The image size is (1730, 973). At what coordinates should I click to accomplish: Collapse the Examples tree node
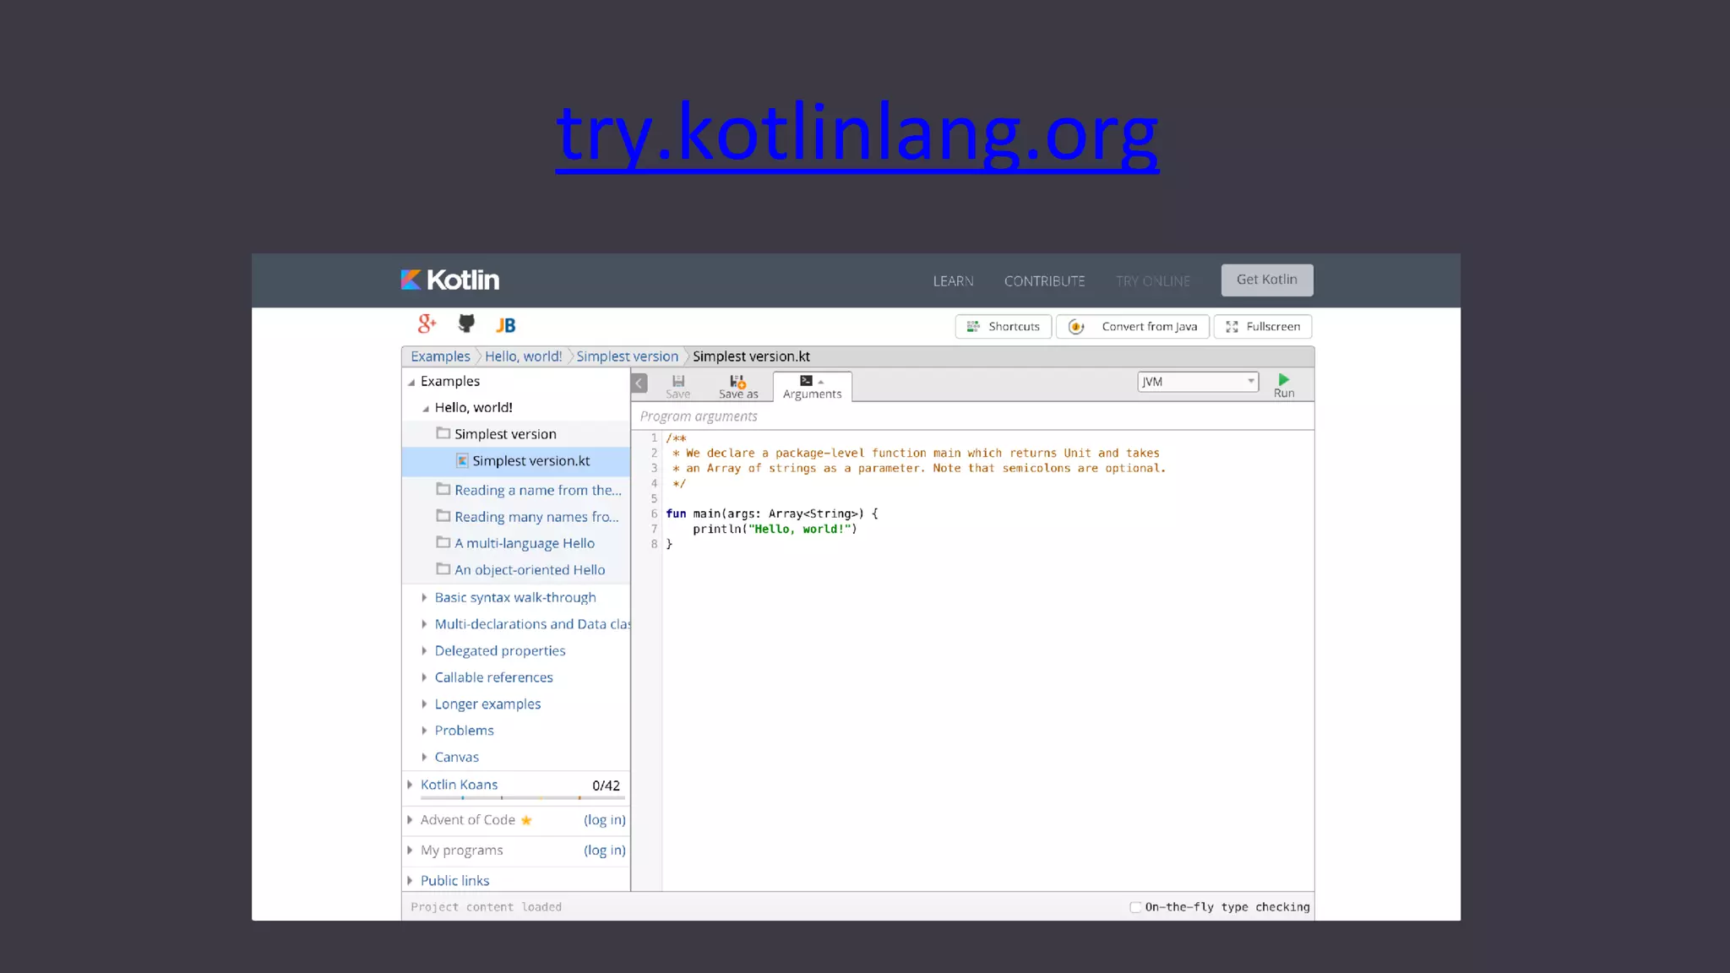(x=411, y=382)
